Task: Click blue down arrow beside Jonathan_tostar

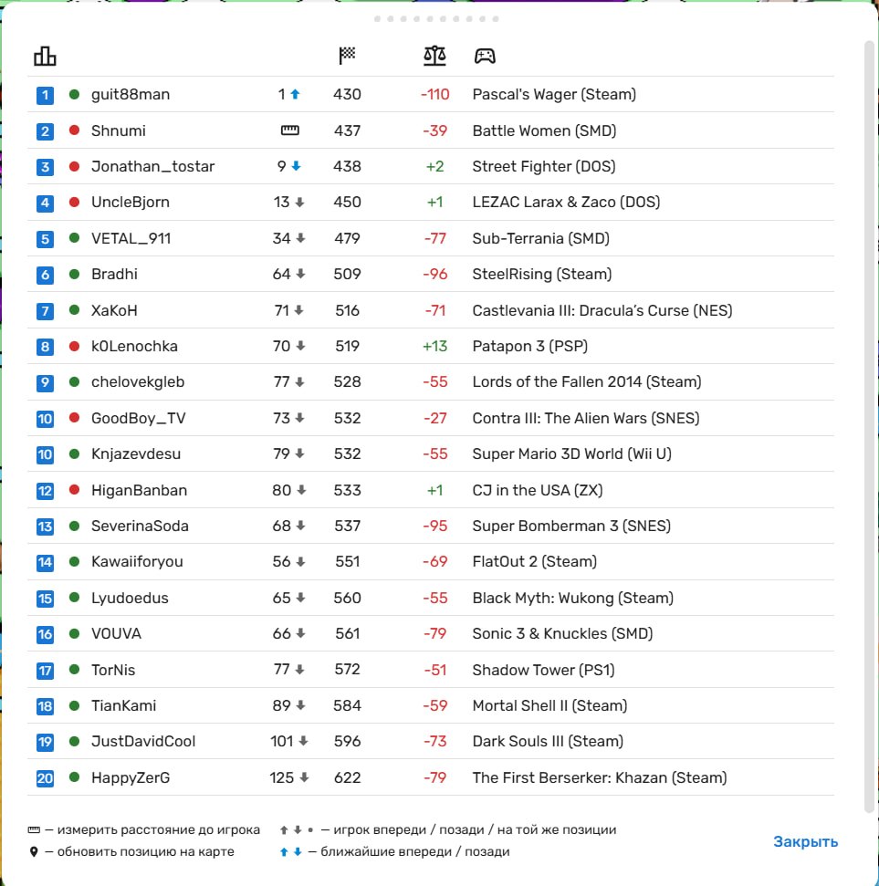Action: 296,166
